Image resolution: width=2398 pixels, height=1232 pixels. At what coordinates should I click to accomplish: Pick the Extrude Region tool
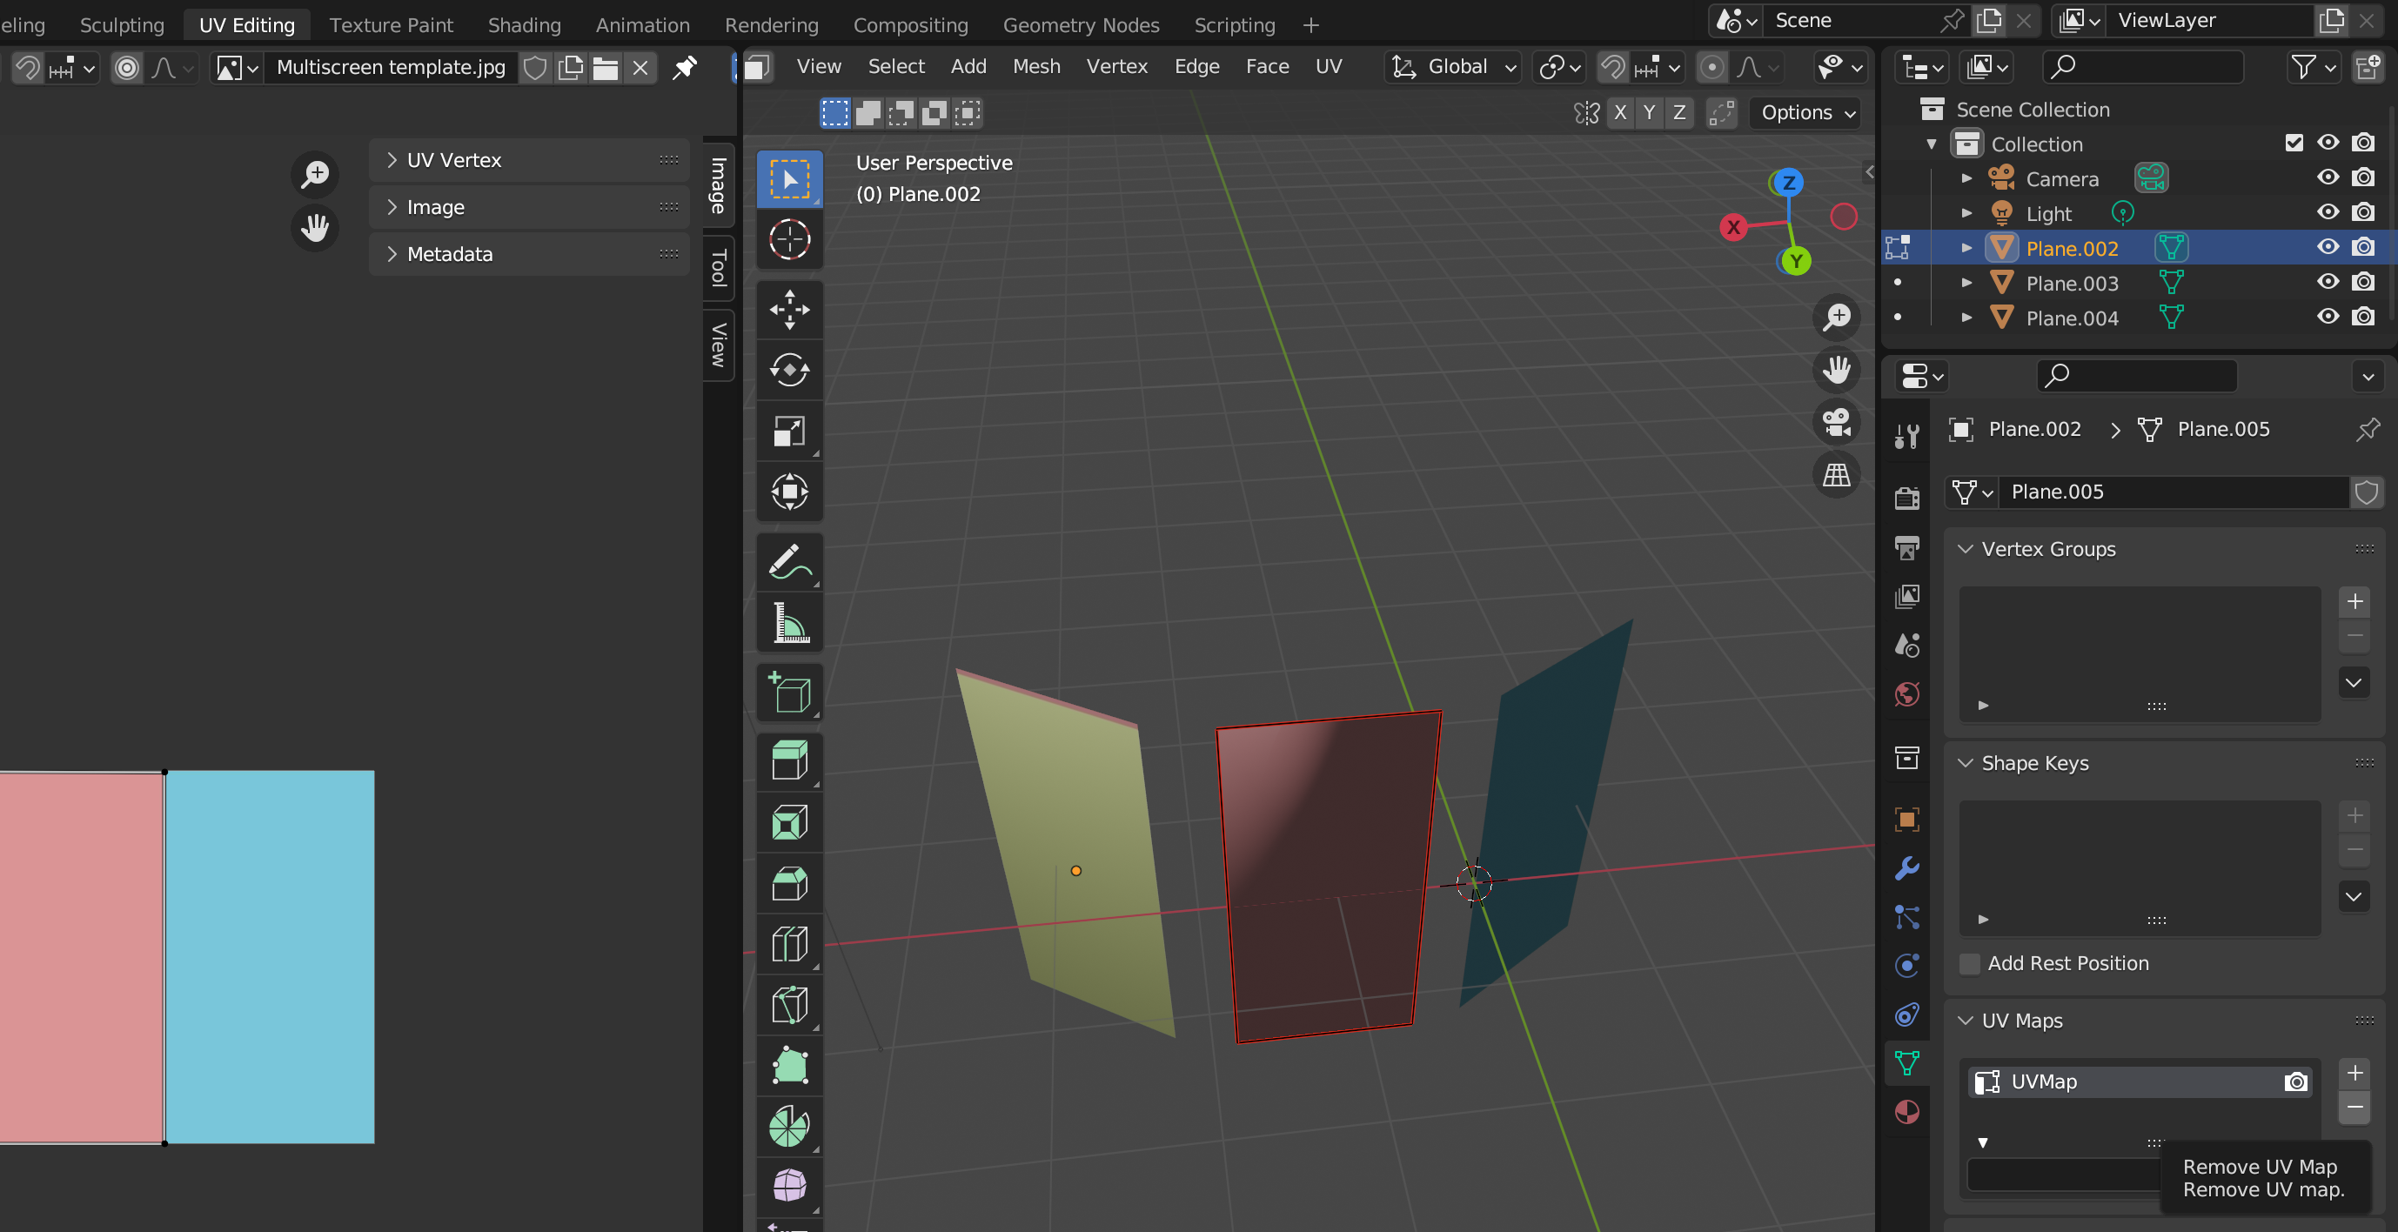tap(788, 761)
